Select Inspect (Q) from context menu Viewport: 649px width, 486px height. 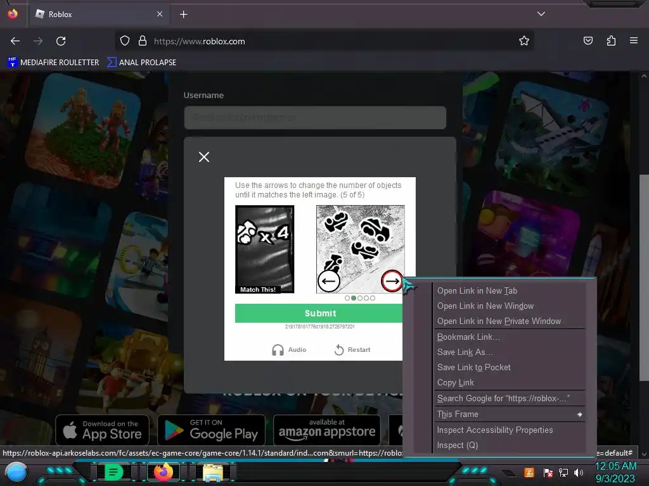coord(510,445)
